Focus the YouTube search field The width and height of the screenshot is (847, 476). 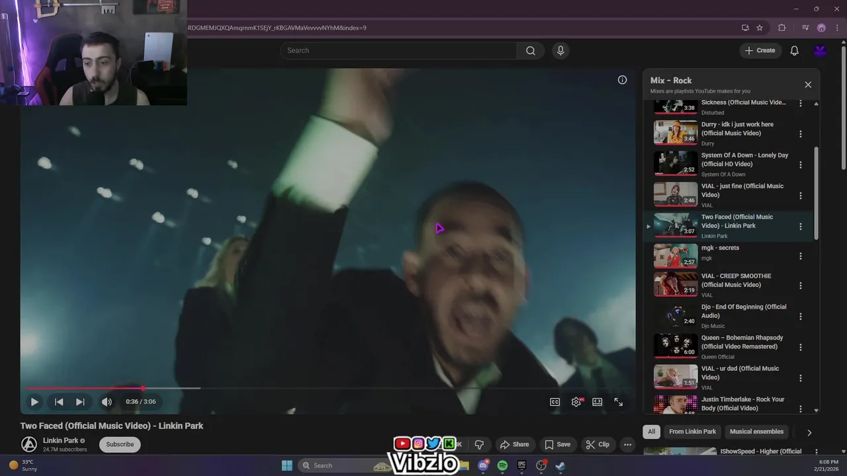399,50
